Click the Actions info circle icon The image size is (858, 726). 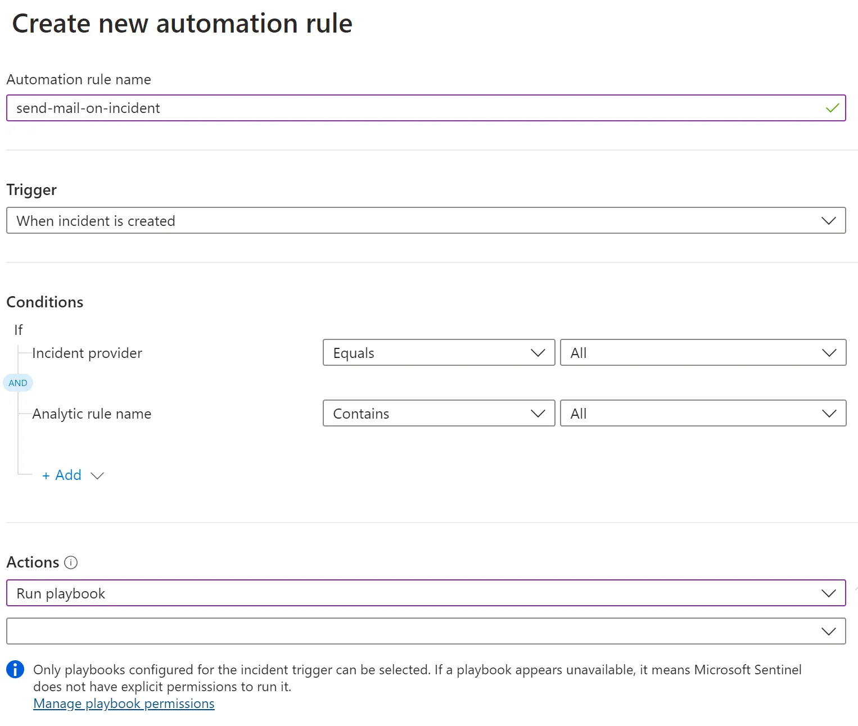pyautogui.click(x=71, y=562)
